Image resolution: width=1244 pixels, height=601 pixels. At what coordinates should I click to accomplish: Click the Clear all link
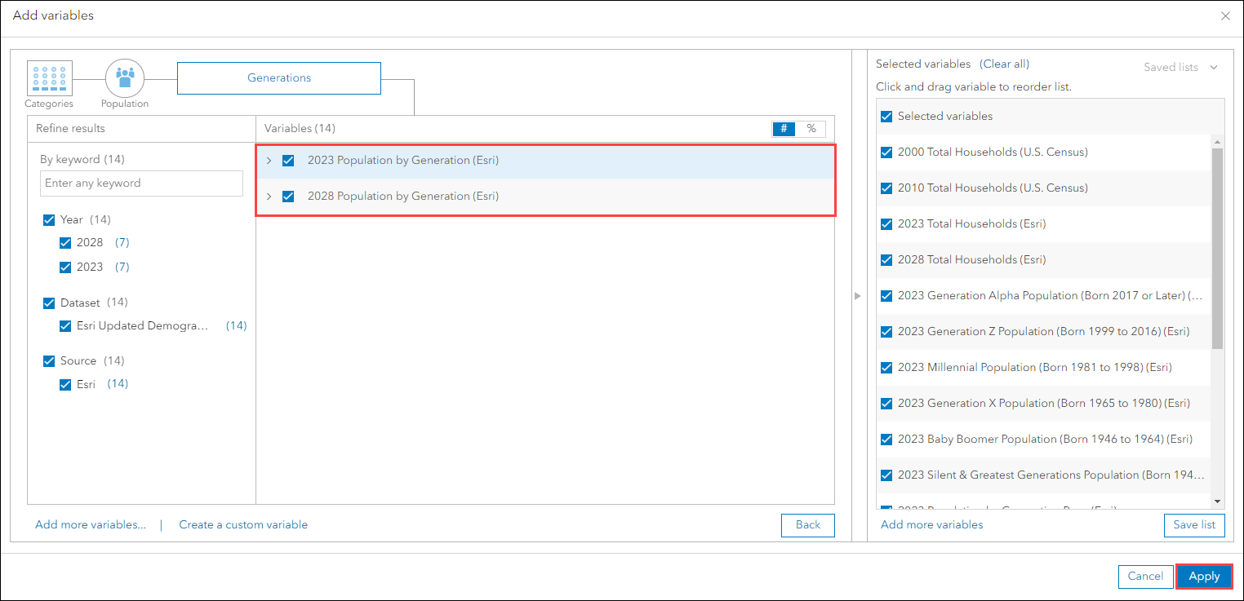[1004, 64]
